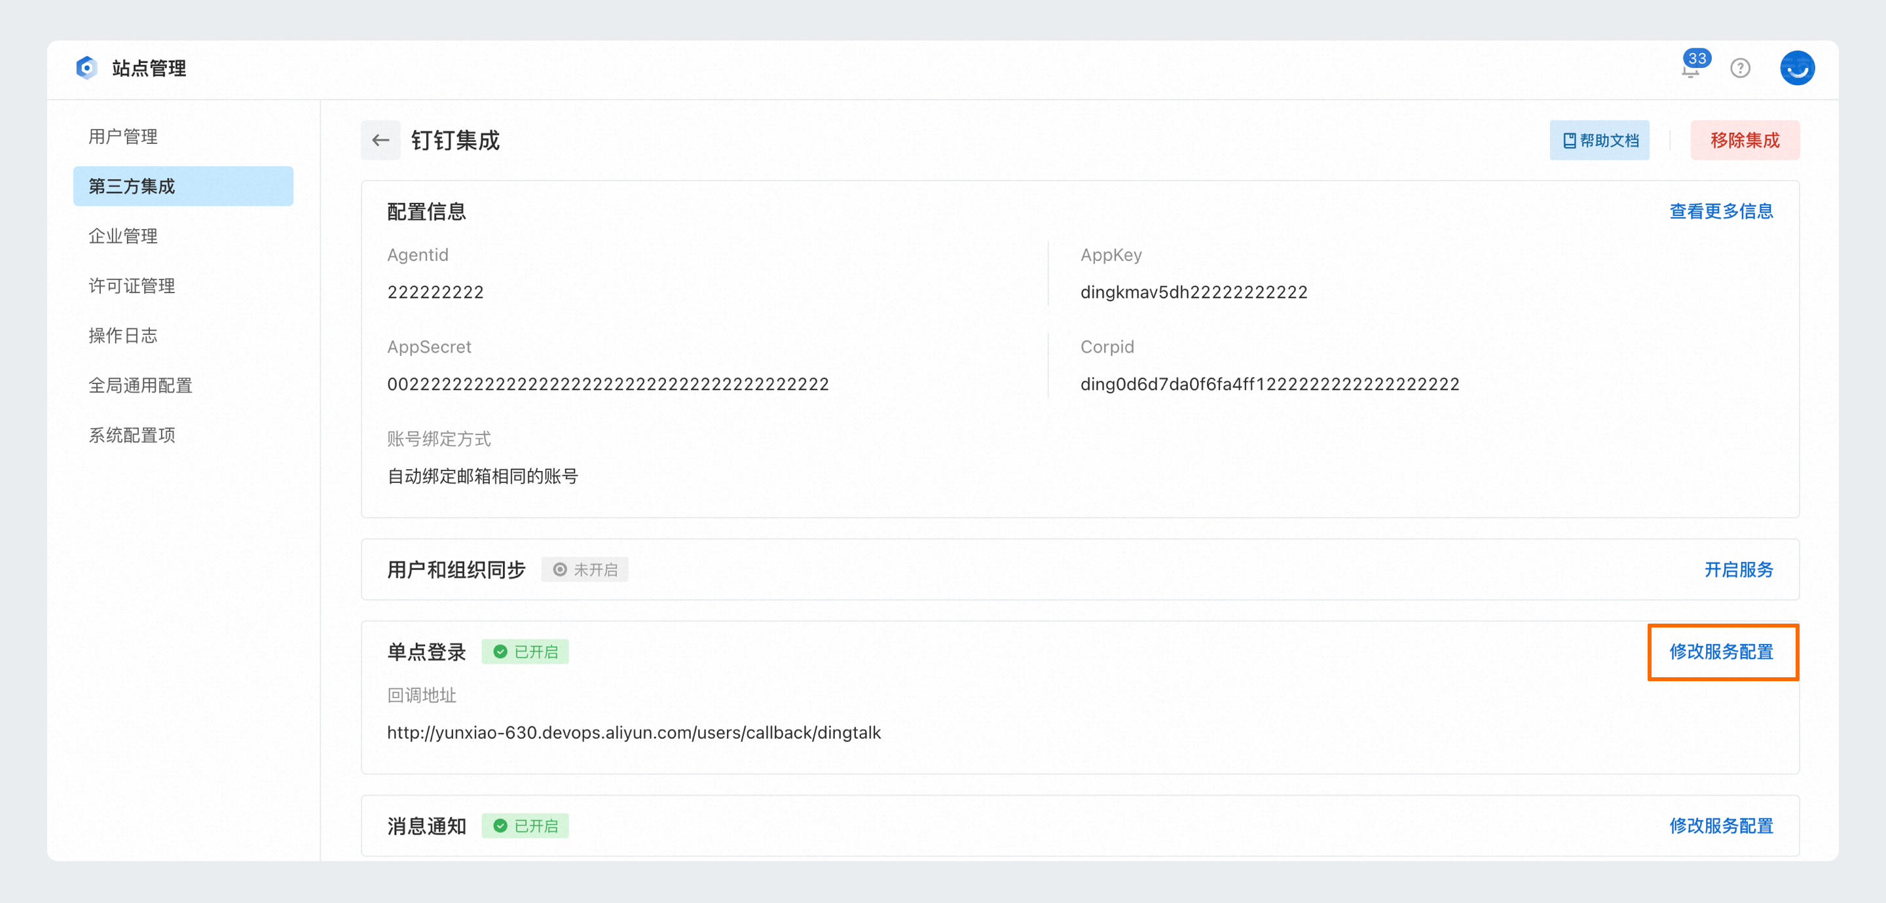The image size is (1886, 903).
Task: Click the 配置信息 section heading
Action: 426,211
